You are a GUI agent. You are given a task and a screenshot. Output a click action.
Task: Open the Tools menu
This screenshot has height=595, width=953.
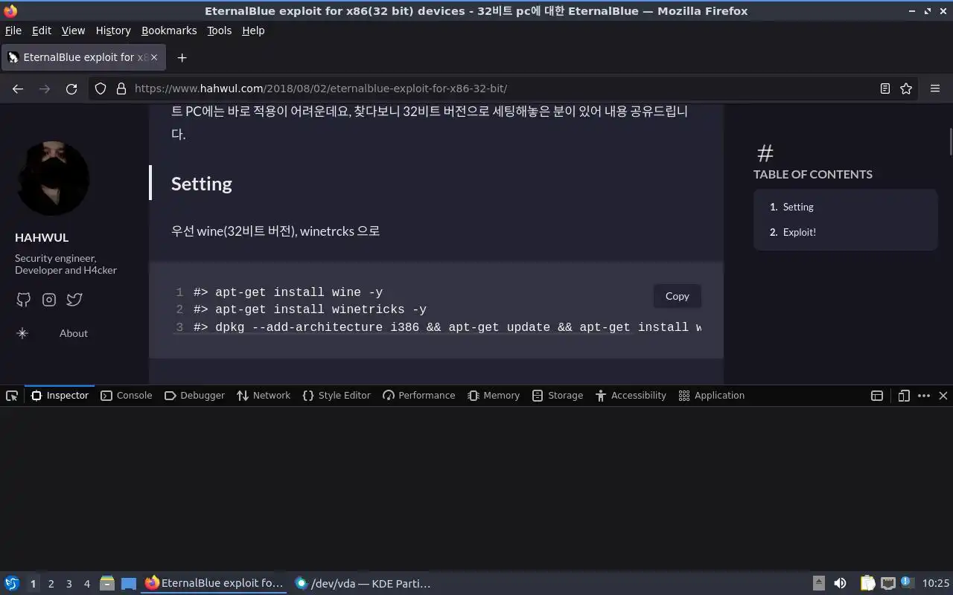[219, 30]
